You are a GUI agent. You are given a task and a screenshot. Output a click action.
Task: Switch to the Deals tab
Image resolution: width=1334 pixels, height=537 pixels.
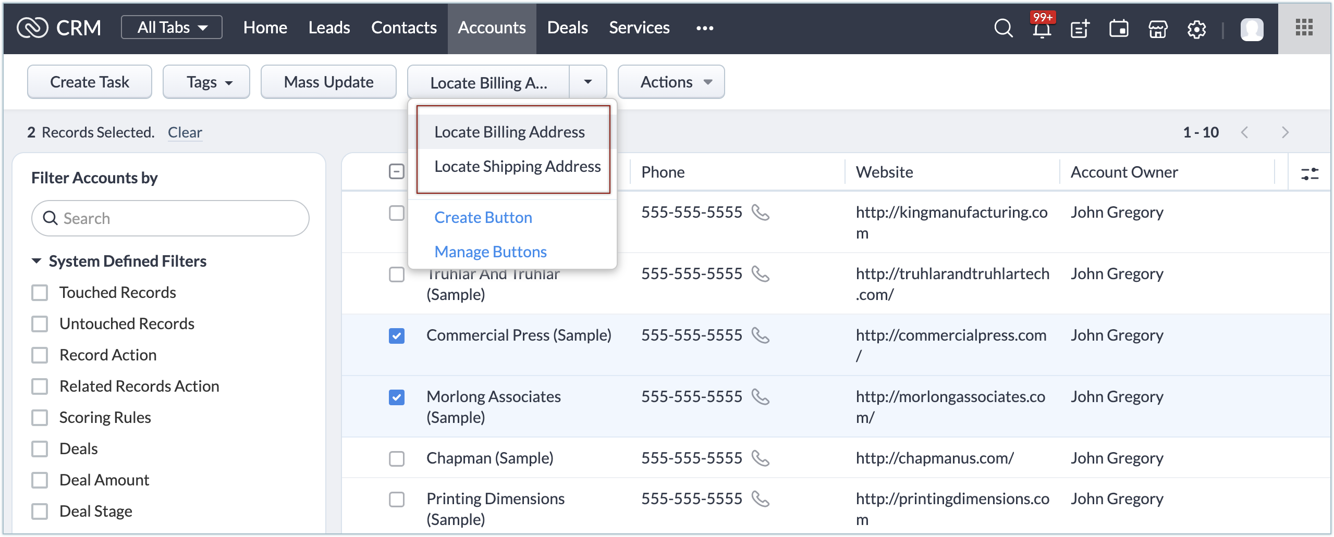567,28
